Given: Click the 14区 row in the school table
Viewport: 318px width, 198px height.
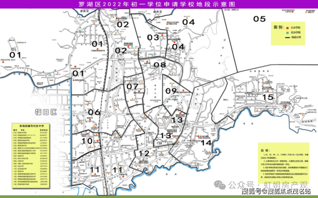Looking at the screenshot, I should tap(31, 182).
